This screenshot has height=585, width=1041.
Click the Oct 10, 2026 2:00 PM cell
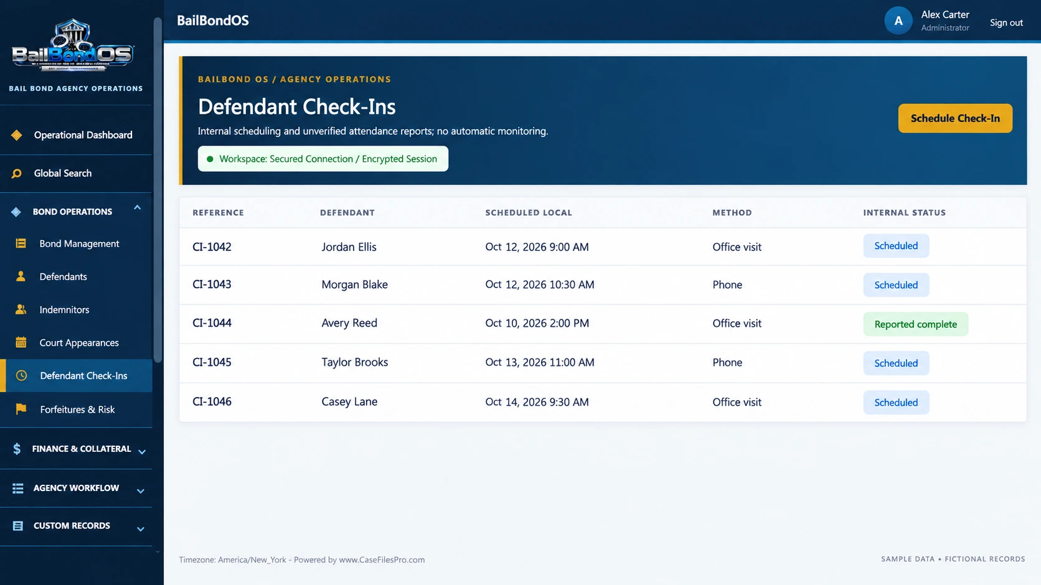point(537,323)
